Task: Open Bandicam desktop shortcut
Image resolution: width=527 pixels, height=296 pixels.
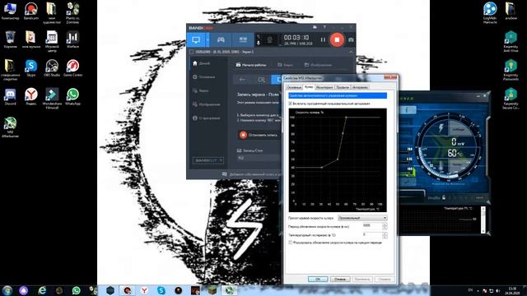Action: (x=31, y=11)
